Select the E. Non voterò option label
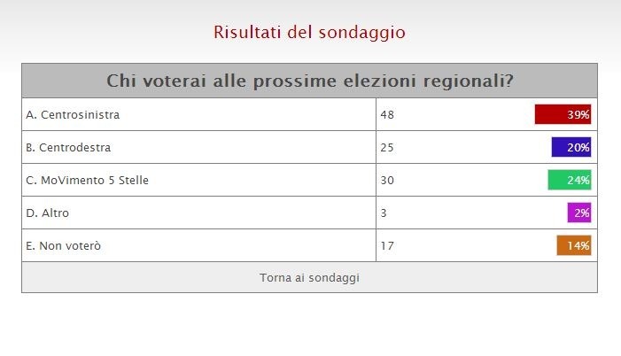 pos(63,245)
